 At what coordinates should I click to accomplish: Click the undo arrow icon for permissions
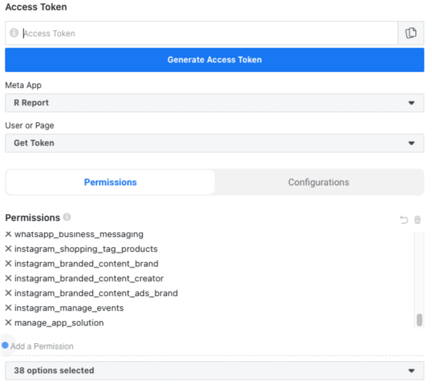(x=404, y=220)
